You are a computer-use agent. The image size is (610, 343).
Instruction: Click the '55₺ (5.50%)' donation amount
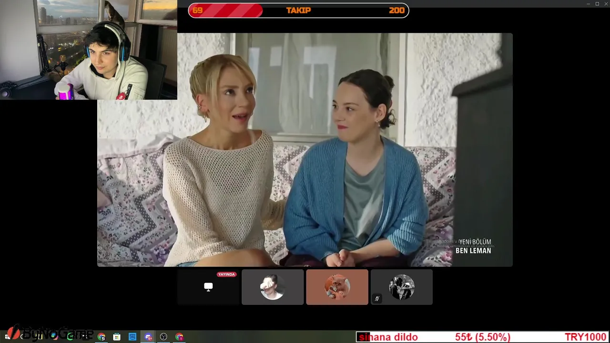482,337
